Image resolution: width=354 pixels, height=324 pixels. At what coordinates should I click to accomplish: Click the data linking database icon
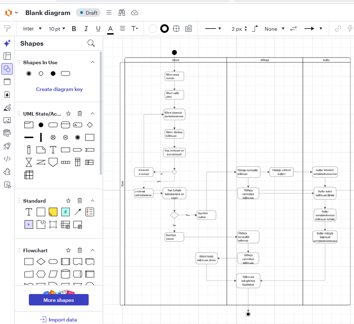(7, 133)
